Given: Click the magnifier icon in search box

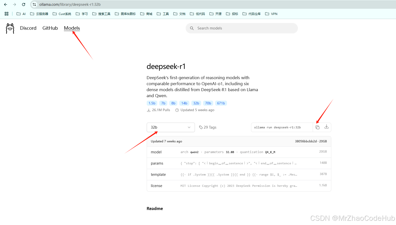Looking at the screenshot, I should coord(192,28).
